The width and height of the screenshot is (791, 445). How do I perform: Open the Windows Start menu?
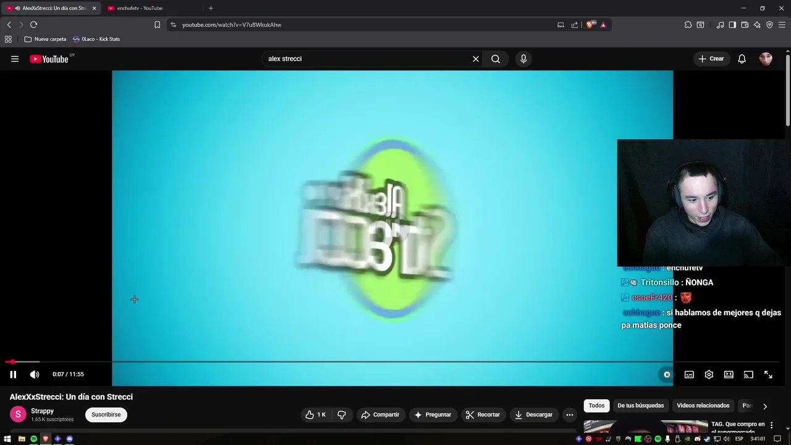pos(7,439)
